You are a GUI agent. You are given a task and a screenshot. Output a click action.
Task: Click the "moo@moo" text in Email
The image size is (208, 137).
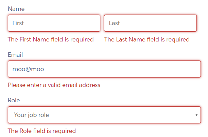tap(28, 69)
